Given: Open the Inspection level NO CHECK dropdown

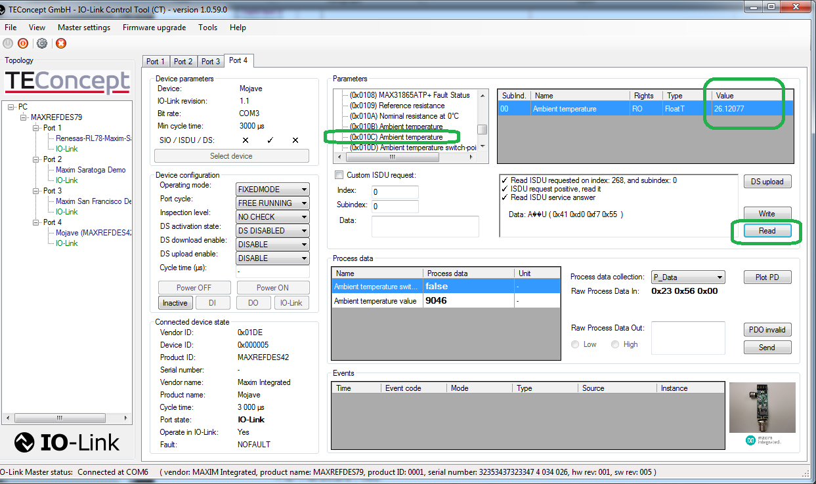Looking at the screenshot, I should (272, 216).
